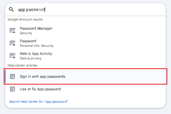171x114 pixels.
Task: Click the Help Center articles heading
Action: tap(22, 65)
